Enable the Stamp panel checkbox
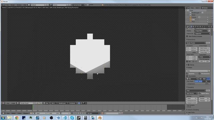This screenshot has height=120, width=214. pyautogui.click(x=189, y=65)
